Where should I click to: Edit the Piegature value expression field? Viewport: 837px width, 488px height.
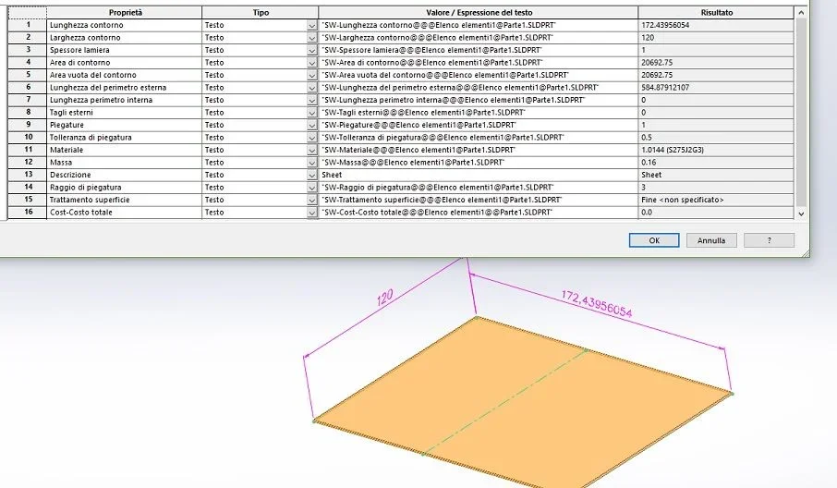[x=479, y=125]
